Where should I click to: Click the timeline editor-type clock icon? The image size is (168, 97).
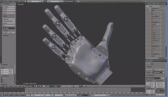(x=2, y=95)
